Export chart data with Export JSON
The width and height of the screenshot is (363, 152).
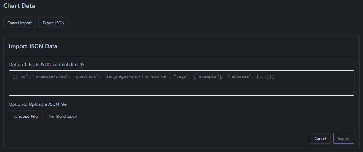click(53, 23)
